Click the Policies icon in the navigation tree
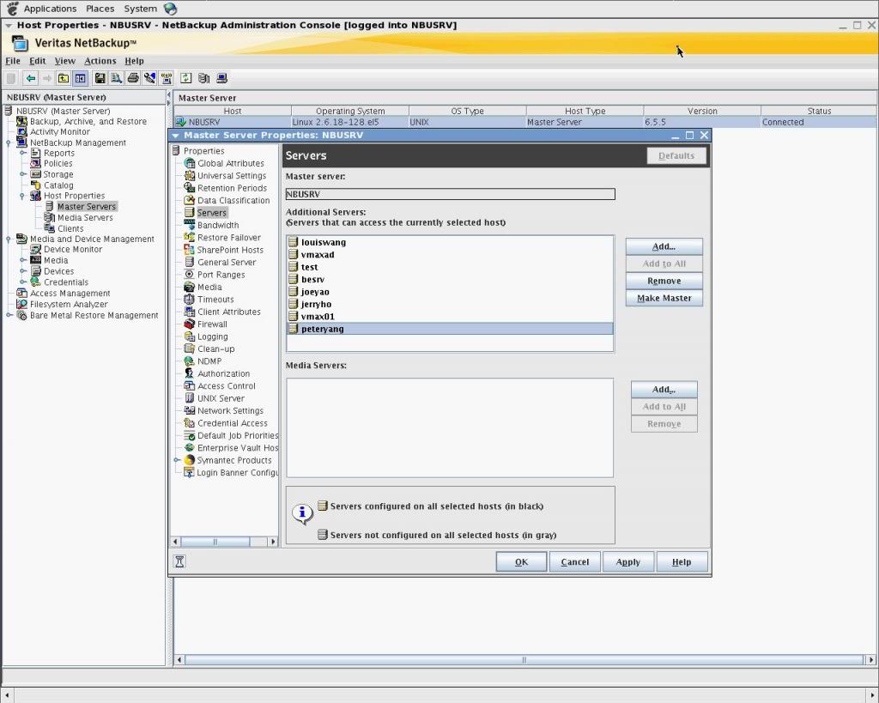Image resolution: width=879 pixels, height=703 pixels. point(35,163)
